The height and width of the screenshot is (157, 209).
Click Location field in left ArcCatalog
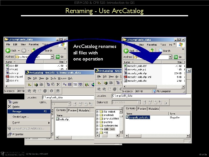point(68,97)
